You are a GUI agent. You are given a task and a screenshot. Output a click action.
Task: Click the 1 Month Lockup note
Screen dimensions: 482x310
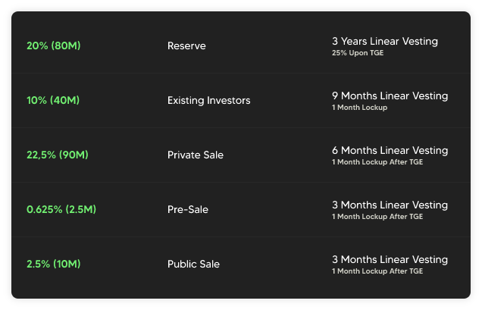(x=359, y=108)
